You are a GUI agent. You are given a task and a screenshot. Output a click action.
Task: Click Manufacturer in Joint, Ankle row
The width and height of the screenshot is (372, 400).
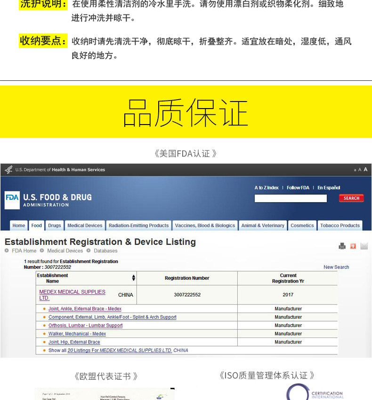pyautogui.click(x=288, y=309)
